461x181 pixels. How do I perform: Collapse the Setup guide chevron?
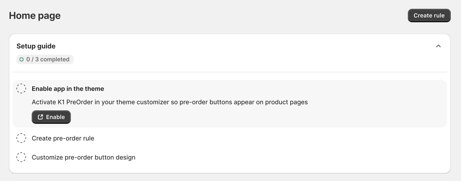(438, 46)
